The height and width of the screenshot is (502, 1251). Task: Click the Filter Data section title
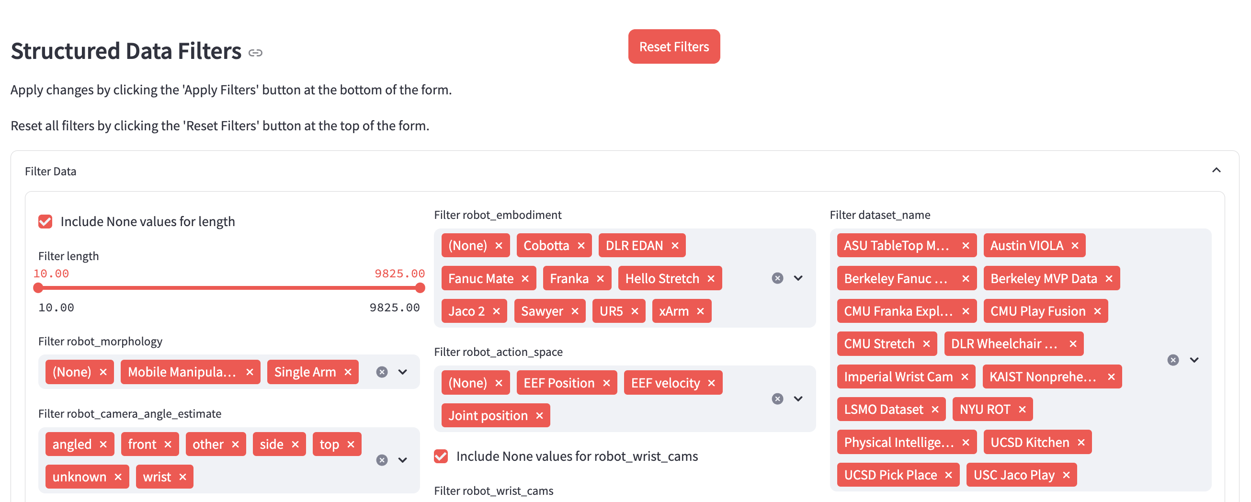[x=50, y=171]
